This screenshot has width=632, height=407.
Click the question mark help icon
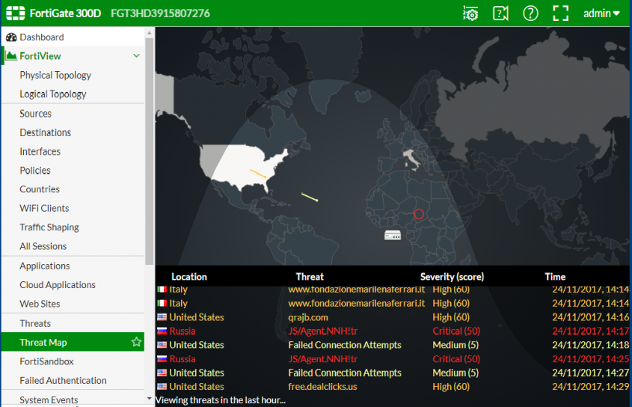530,13
